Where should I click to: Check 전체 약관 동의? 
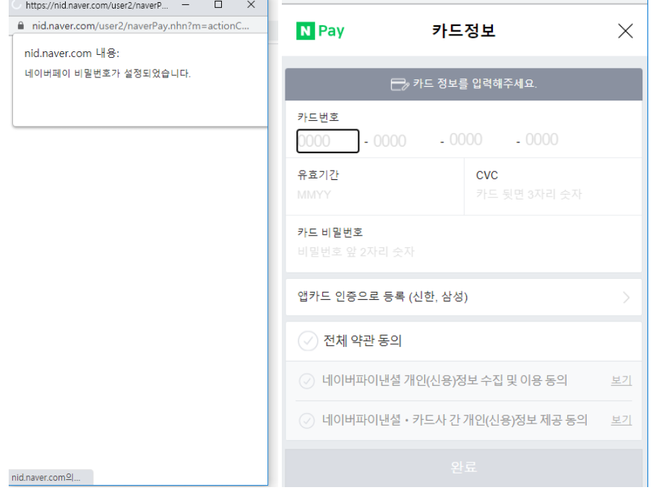308,341
